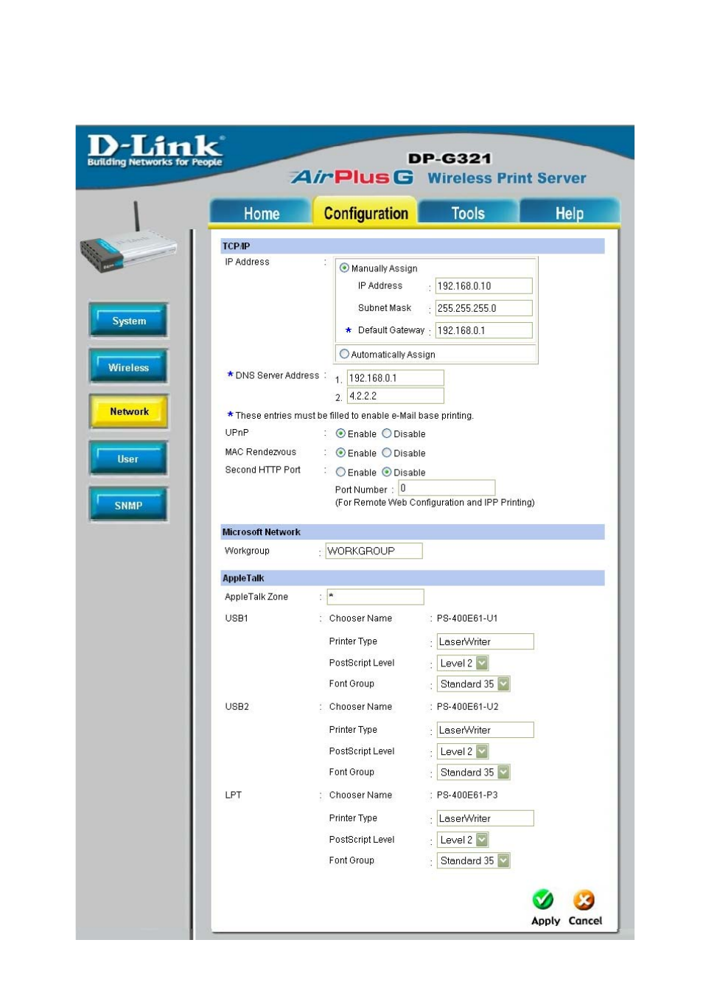Disable MAC Rendezvous
Viewport: 703px width, 996px height.
(387, 453)
